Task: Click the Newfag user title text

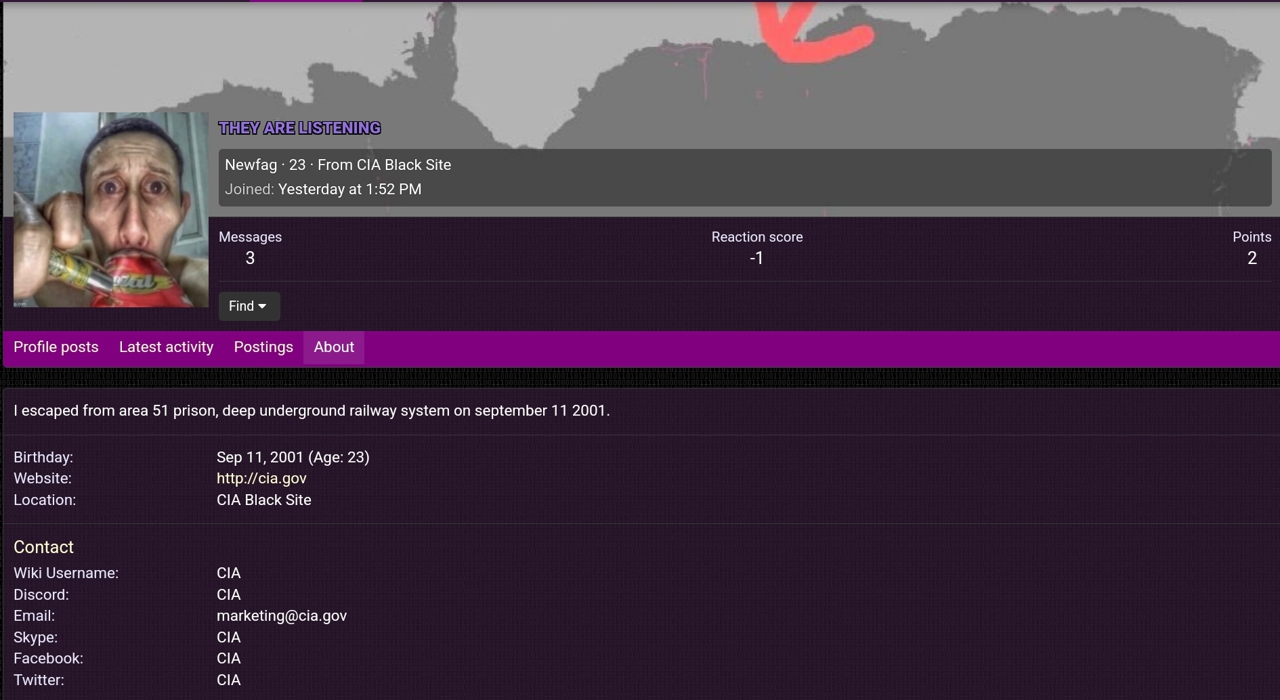Action: 251,165
